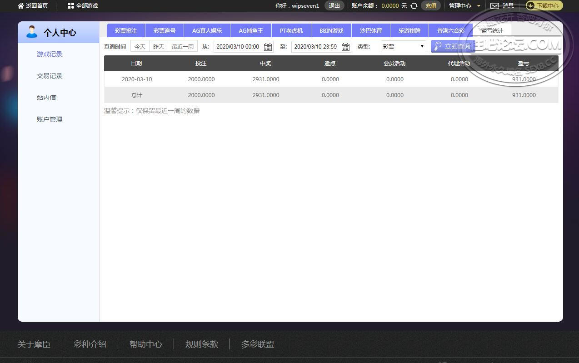This screenshot has width=579, height=363.
Task: Open the 规则条款 footer link
Action: pos(202,344)
